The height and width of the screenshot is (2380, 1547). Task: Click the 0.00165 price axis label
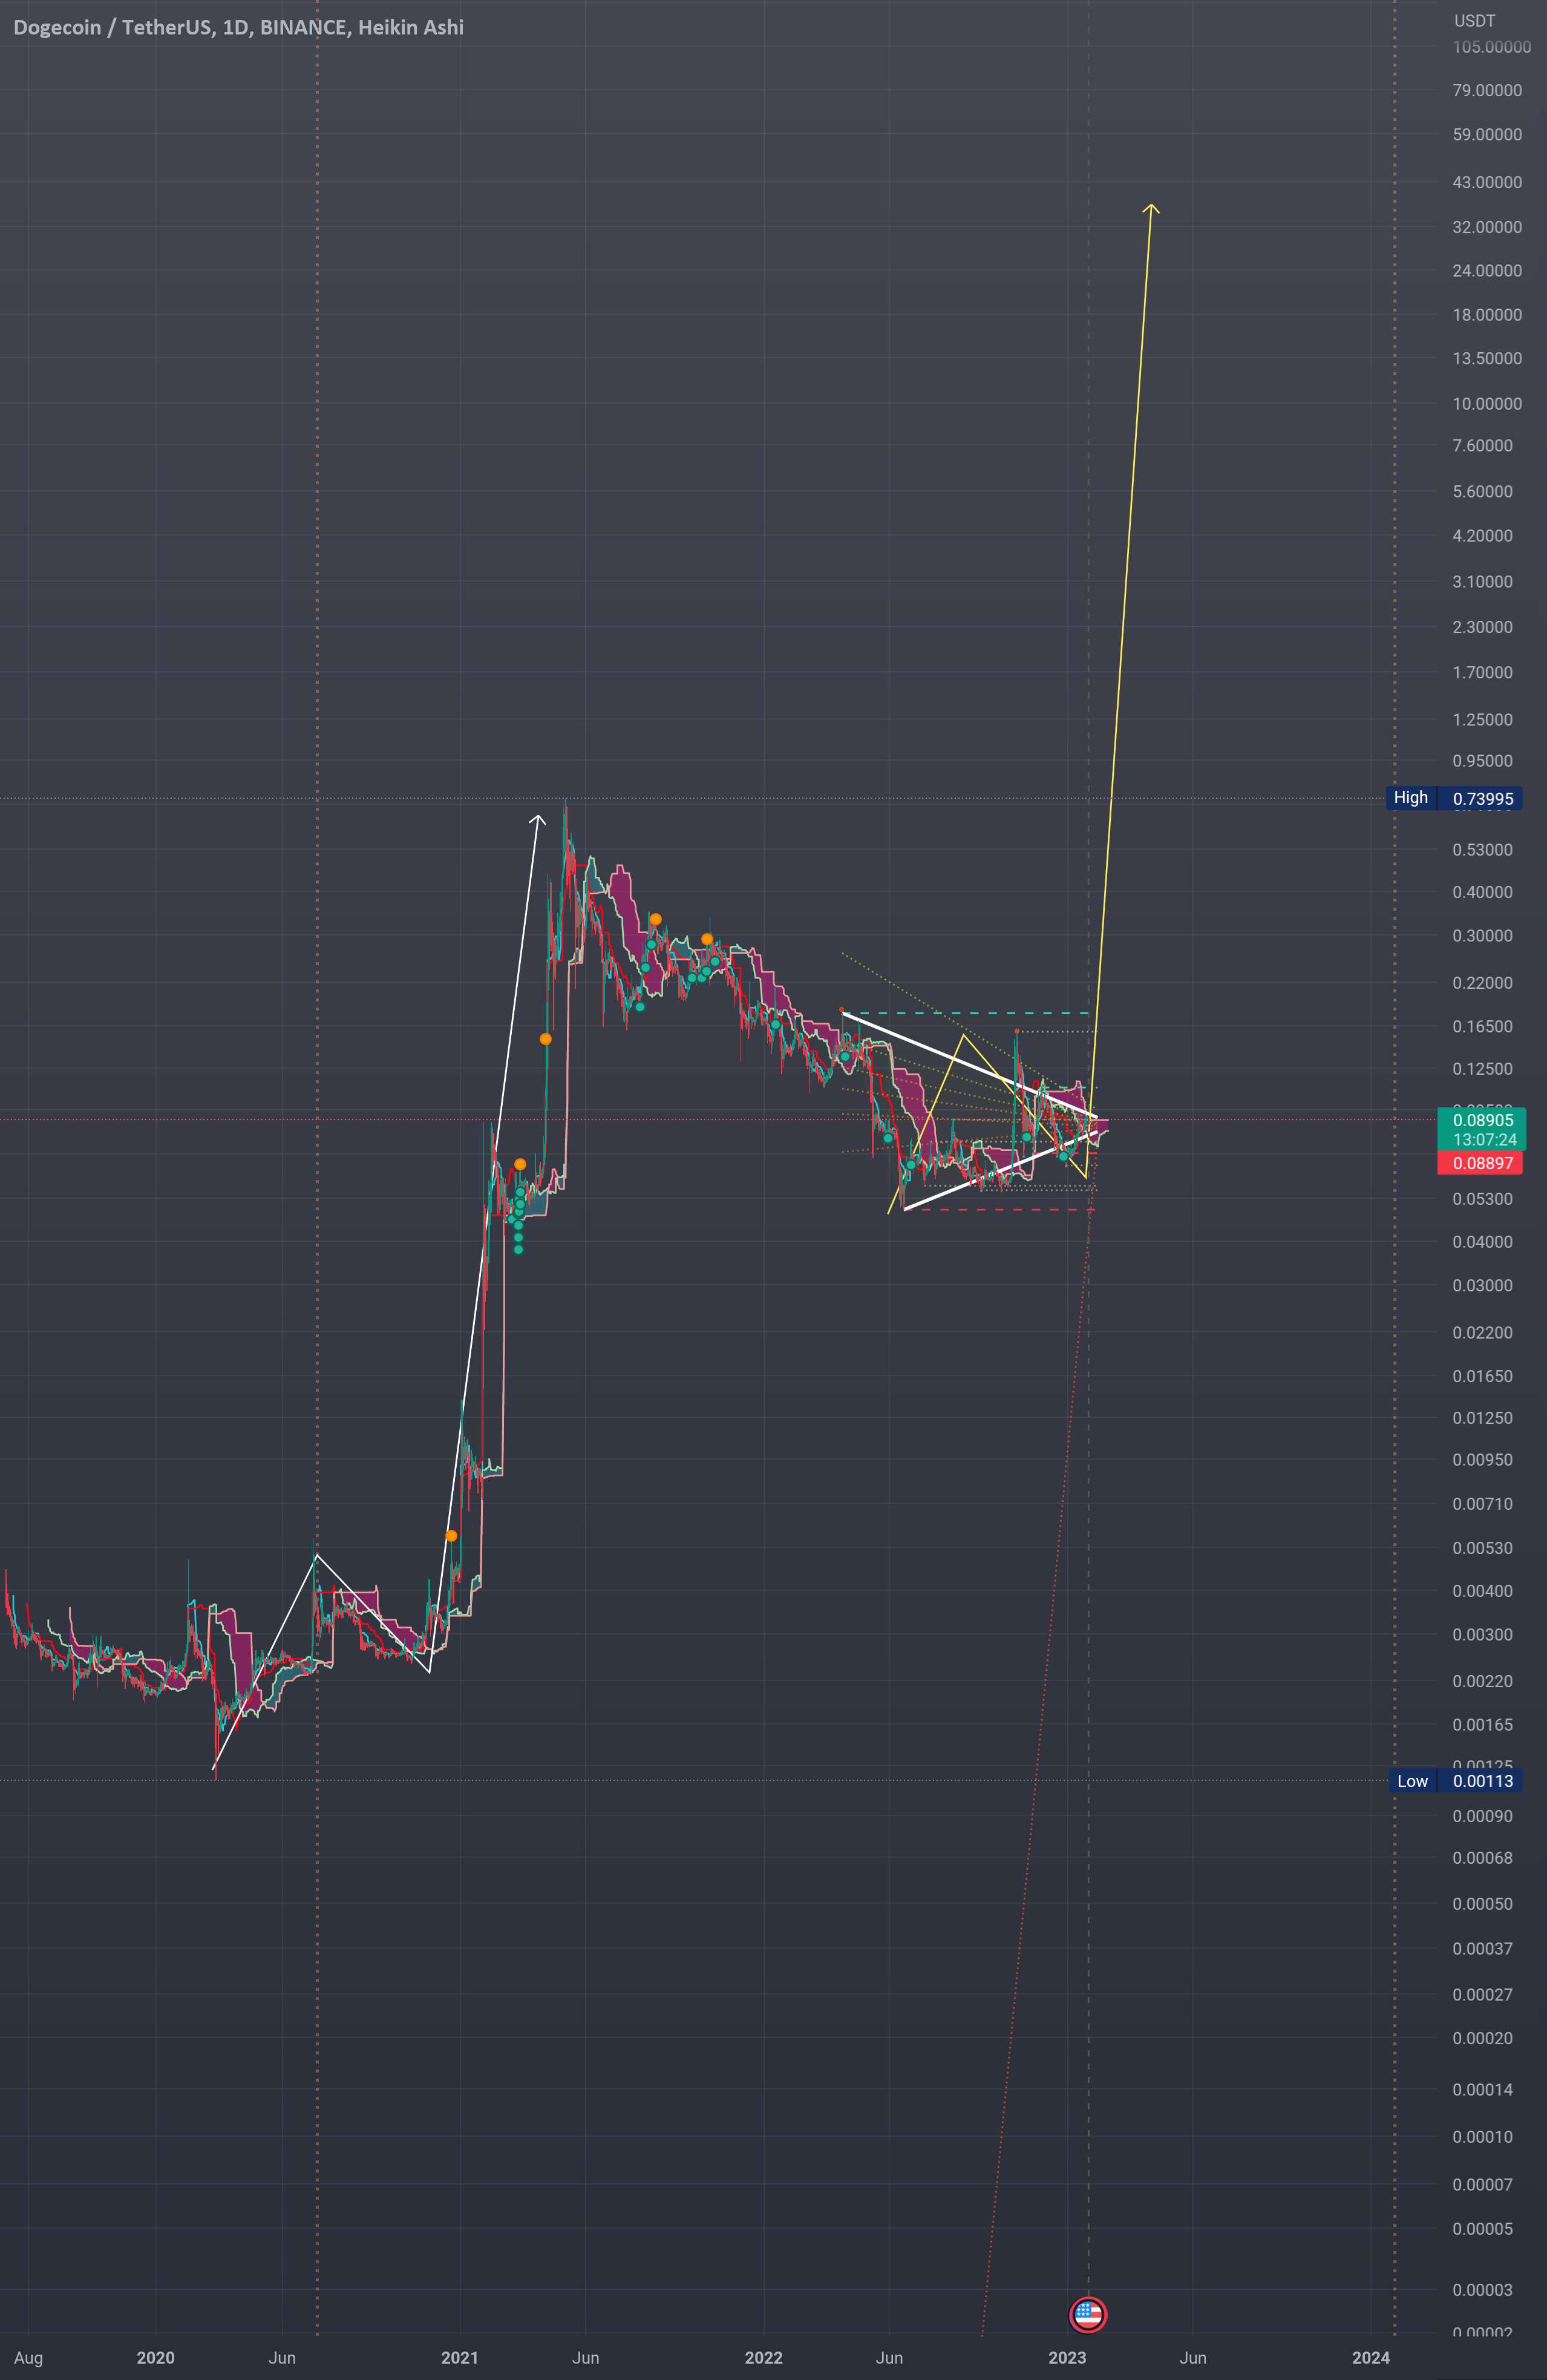coord(1482,1725)
